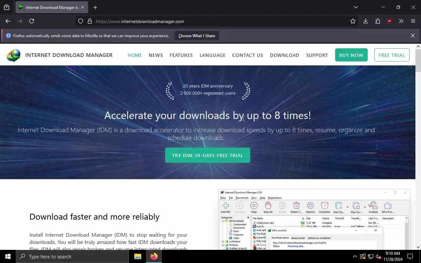Open the LANGUAGE menu item
This screenshot has width=421, height=263.
pos(212,55)
